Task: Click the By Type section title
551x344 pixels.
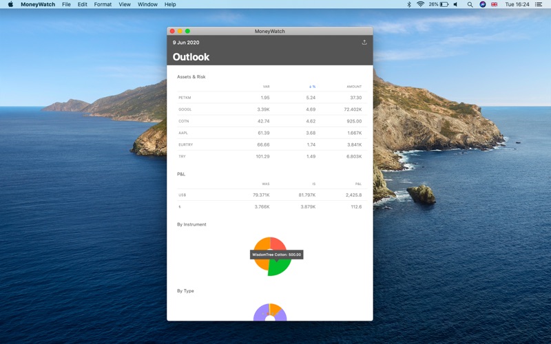Action: coord(185,290)
